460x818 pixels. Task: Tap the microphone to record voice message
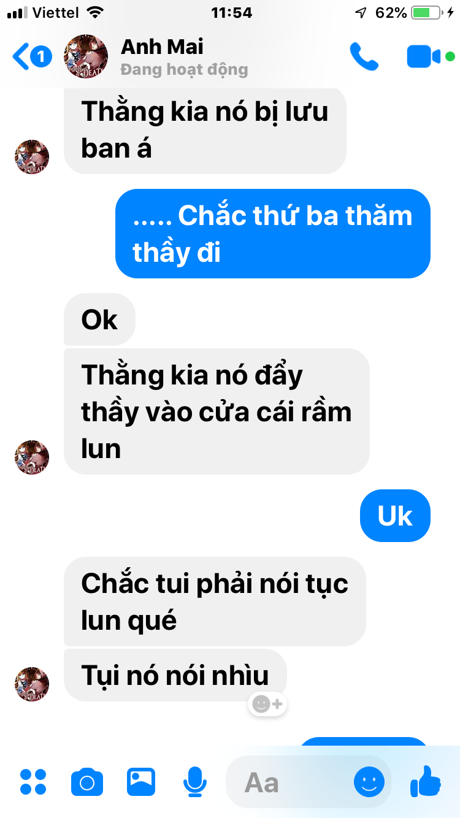(195, 782)
